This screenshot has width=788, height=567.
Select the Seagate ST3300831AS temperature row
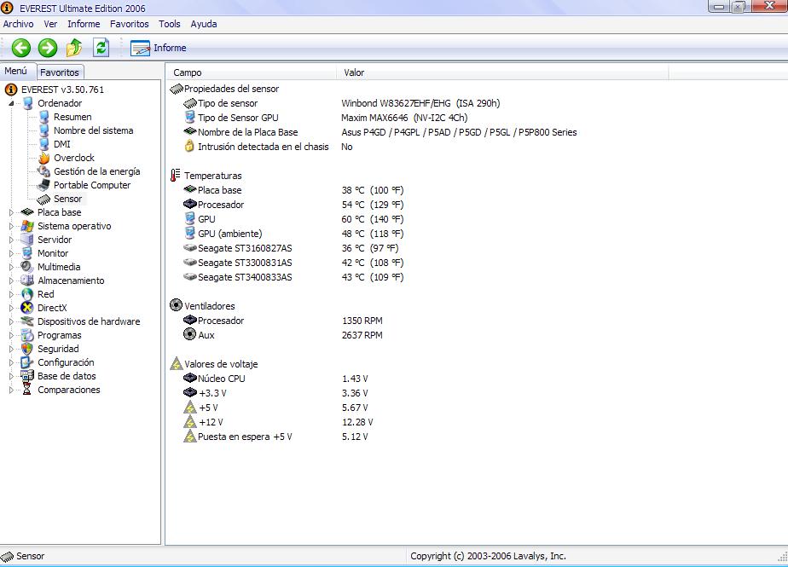click(293, 263)
